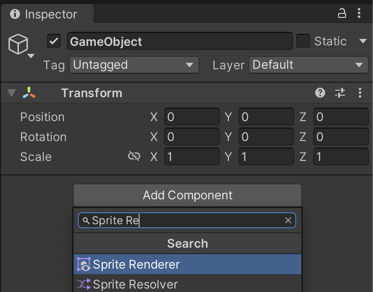Viewport: 373px width, 292px height.
Task: Toggle the Scale constrained proportions link icon
Action: [x=134, y=156]
